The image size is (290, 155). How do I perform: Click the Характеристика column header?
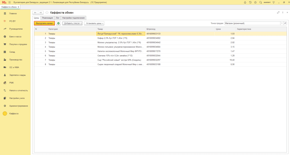click(261, 29)
